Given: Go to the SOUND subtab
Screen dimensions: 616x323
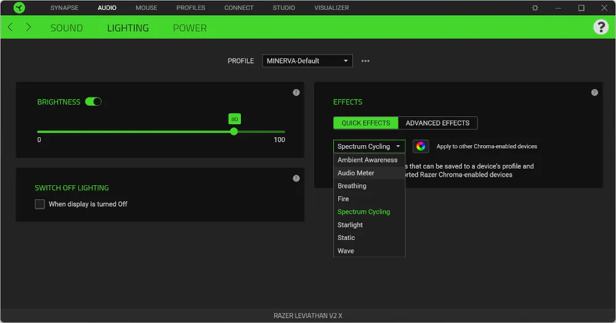Looking at the screenshot, I should tap(67, 28).
